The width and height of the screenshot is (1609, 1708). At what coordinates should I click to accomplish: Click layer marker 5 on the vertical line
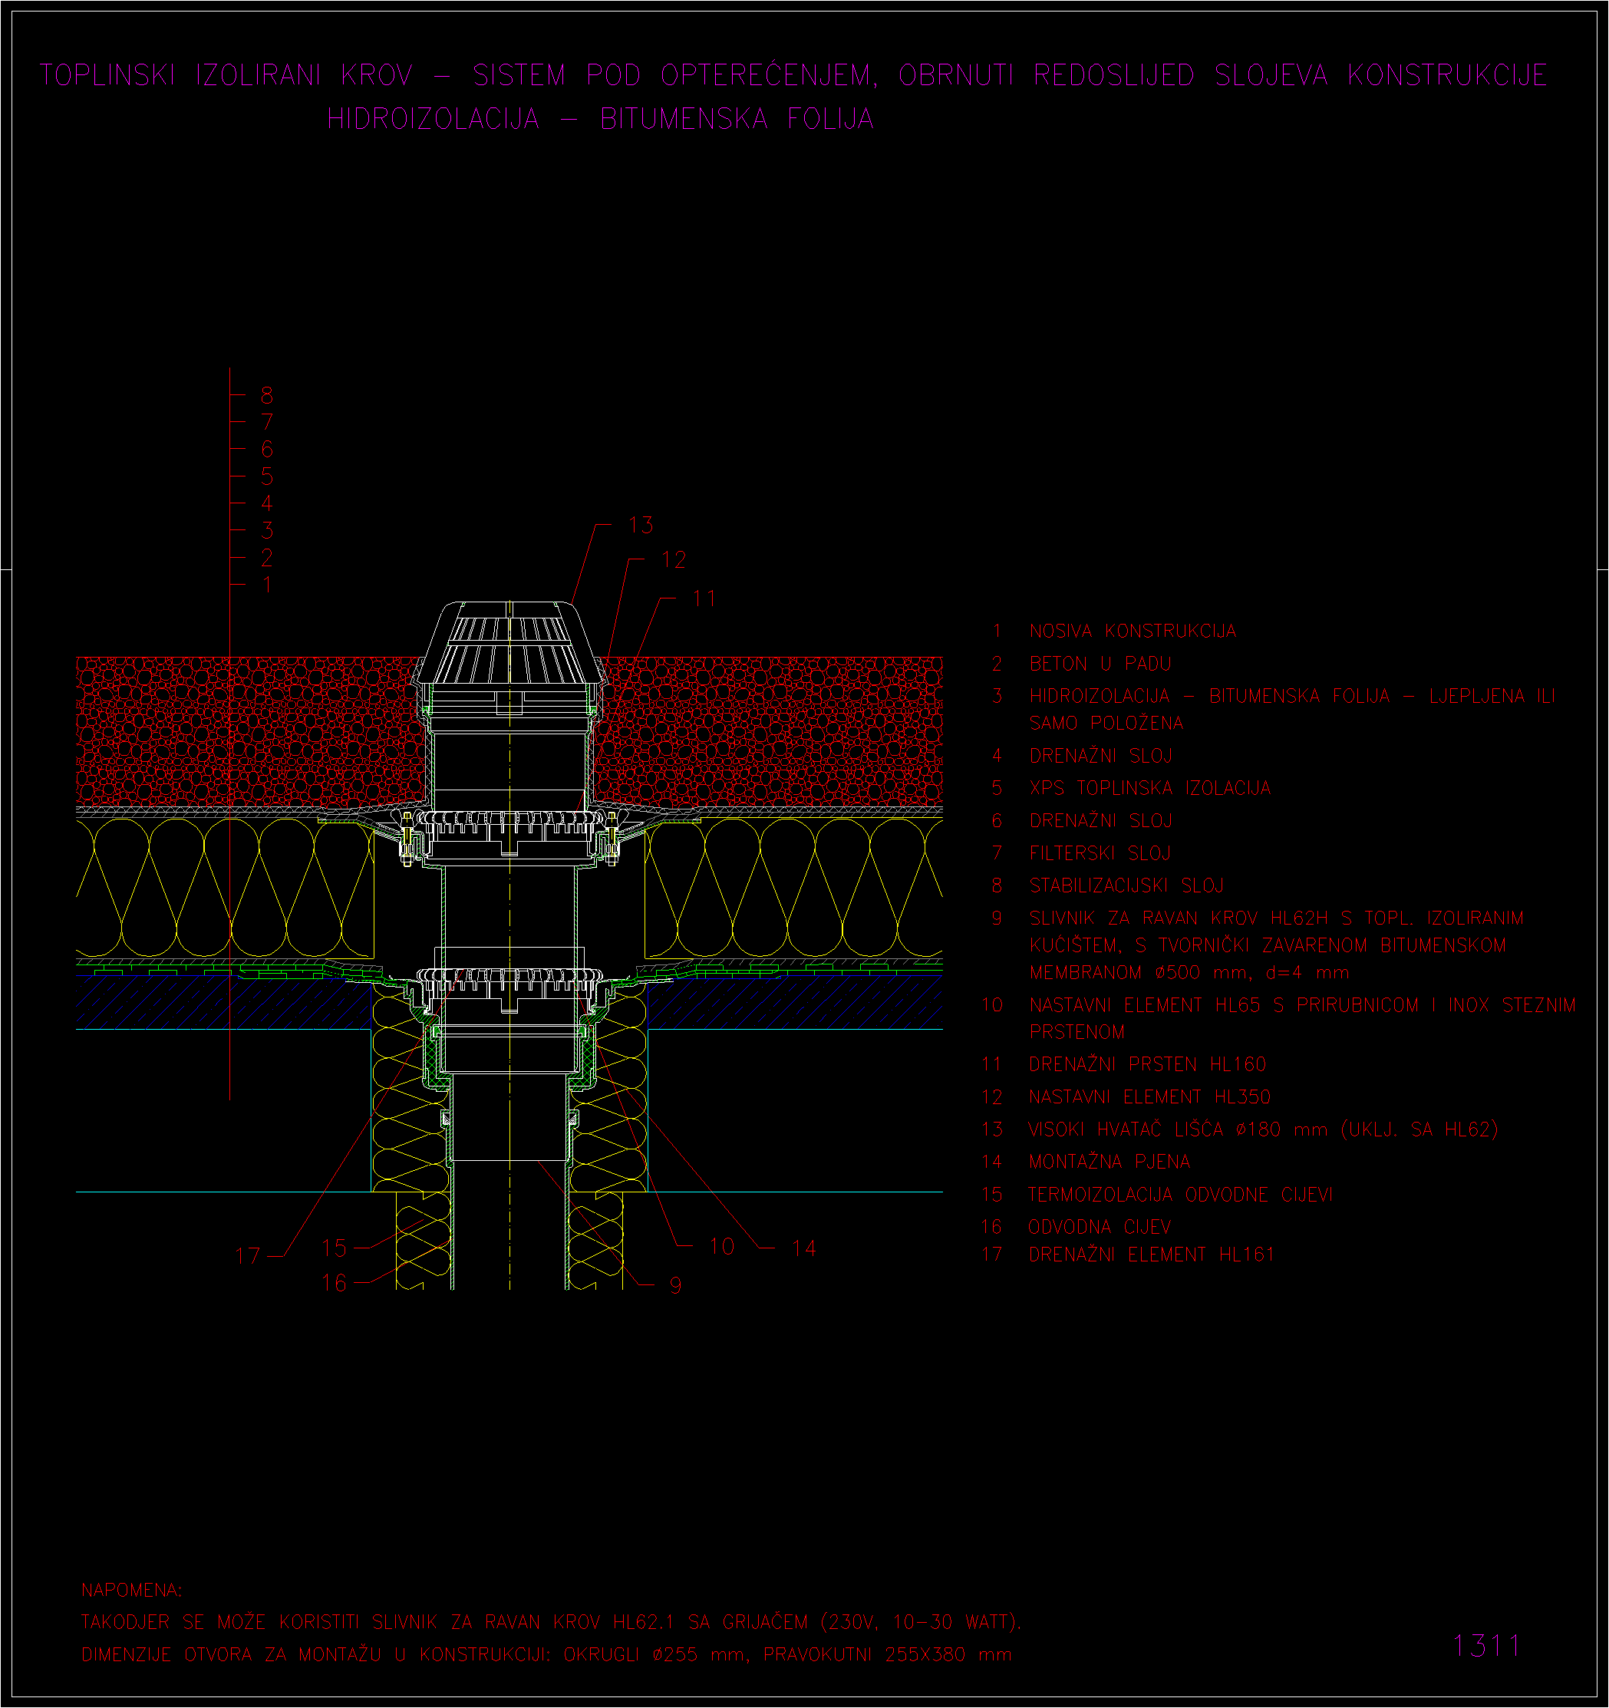click(267, 476)
